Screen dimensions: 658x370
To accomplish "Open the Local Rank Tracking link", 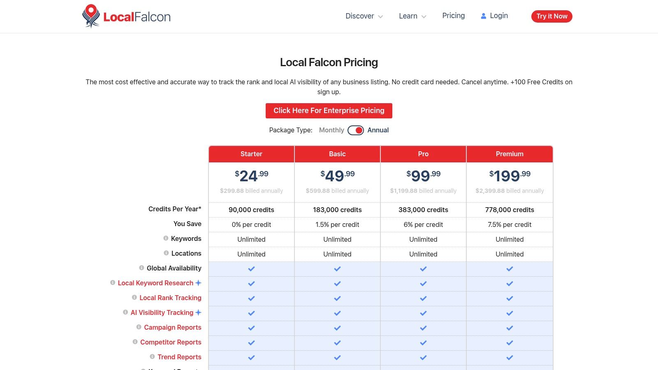I will tap(170, 298).
